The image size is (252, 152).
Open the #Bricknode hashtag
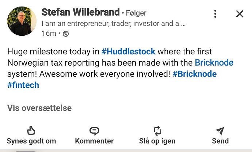pyautogui.click(x=195, y=74)
